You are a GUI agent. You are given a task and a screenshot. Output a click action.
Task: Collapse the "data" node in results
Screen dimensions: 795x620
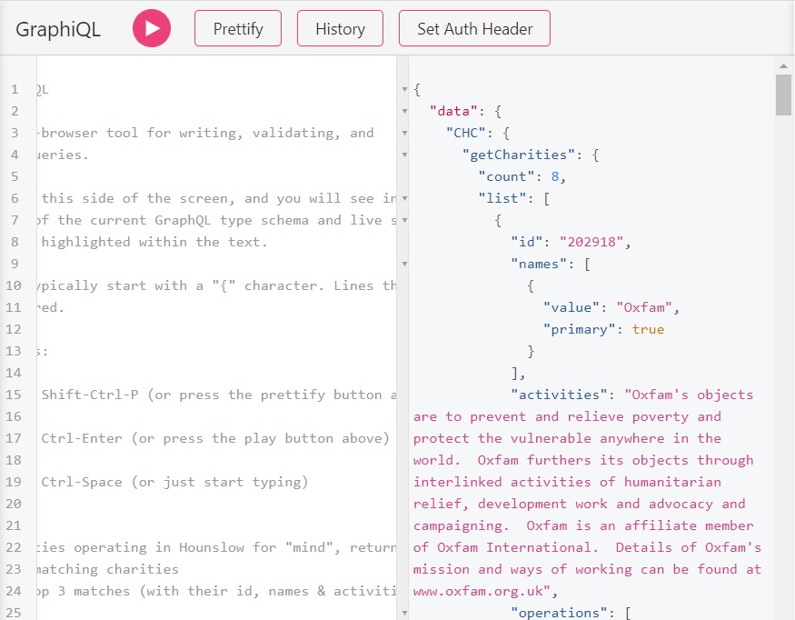point(404,111)
